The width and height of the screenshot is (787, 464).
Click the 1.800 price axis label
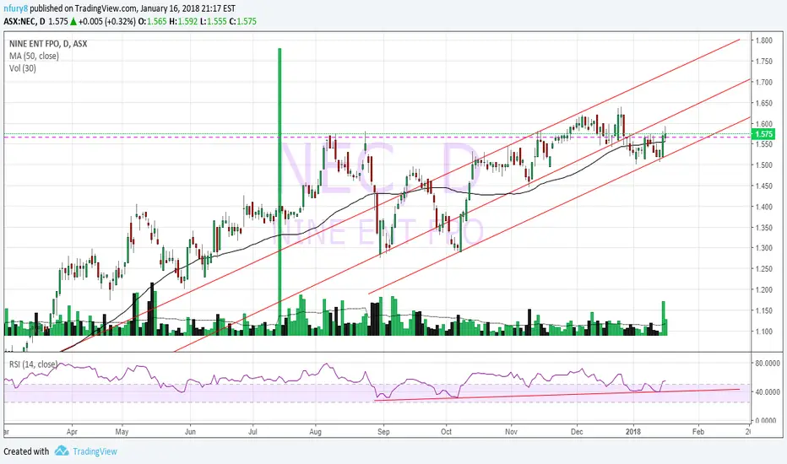point(763,40)
